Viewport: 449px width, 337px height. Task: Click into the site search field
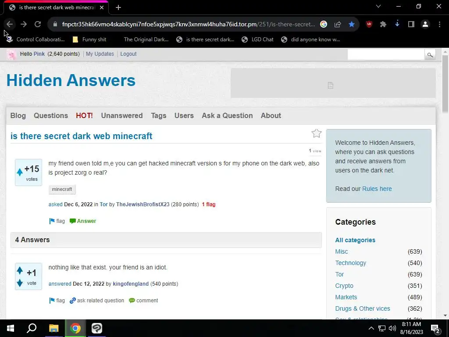(x=386, y=54)
